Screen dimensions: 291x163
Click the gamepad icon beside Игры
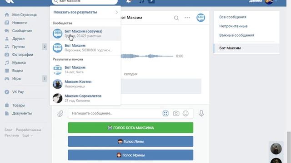(x=7, y=78)
